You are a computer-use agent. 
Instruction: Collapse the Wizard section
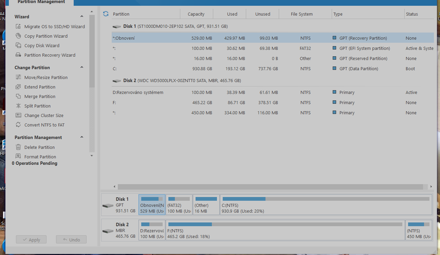point(82,17)
